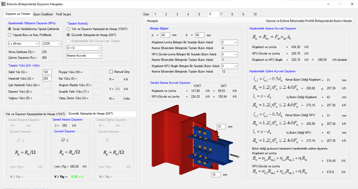Select Yapısal Boru ve Kutu Profillerde option
The width and height of the screenshot is (358, 189).
coord(30,35)
